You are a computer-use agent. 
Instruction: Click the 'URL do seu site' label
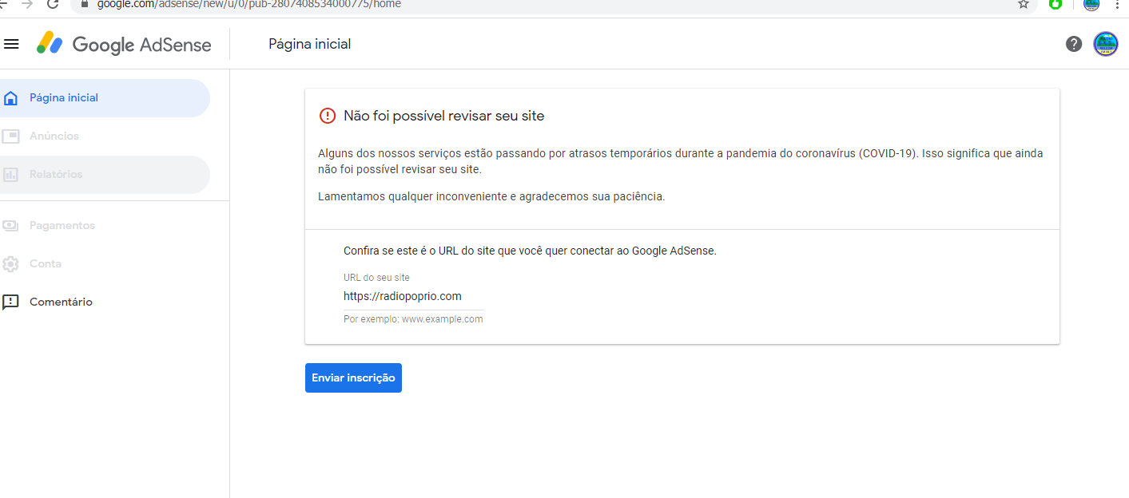pyautogui.click(x=376, y=278)
